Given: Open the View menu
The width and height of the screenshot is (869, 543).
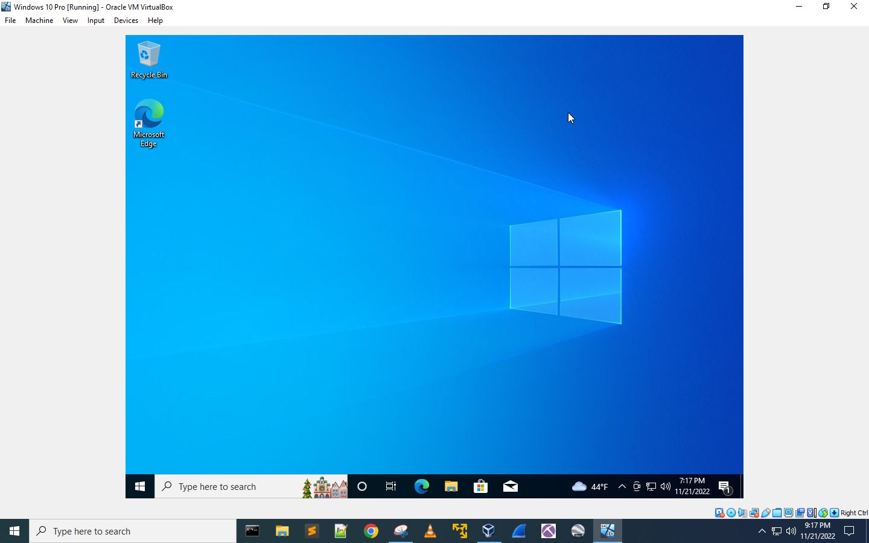Looking at the screenshot, I should 70,21.
